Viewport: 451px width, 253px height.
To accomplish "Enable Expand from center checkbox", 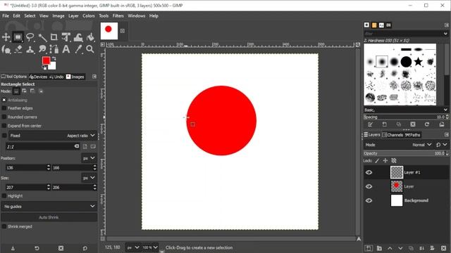I will click(4, 126).
